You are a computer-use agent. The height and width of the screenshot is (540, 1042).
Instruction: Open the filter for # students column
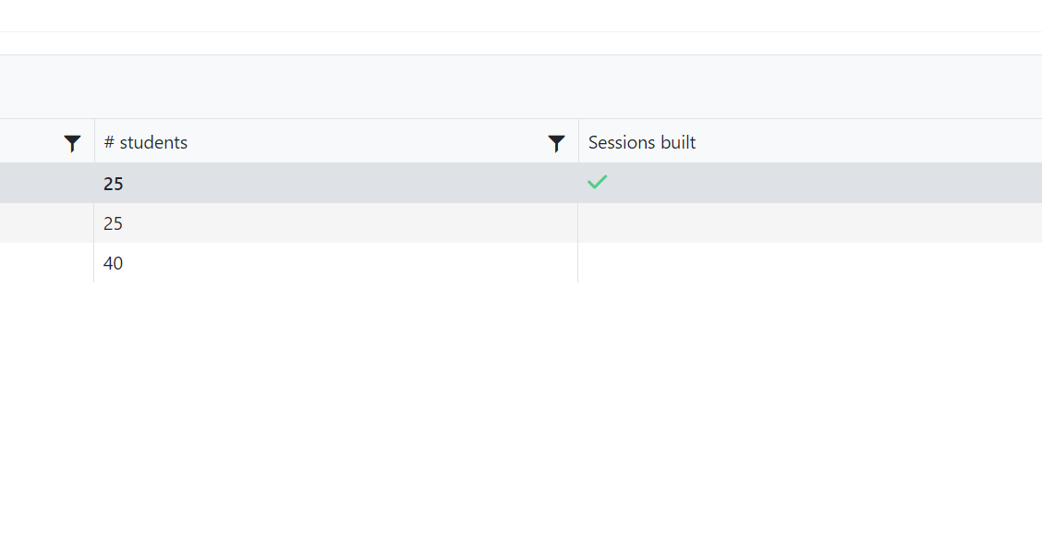click(556, 143)
